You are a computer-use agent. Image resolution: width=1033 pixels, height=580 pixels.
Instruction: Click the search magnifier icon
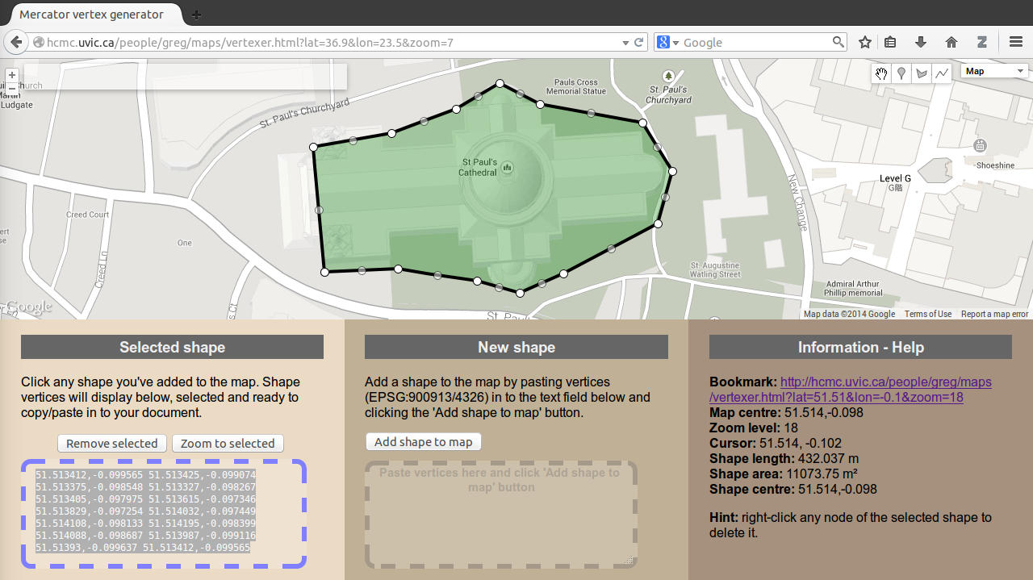pyautogui.click(x=839, y=42)
